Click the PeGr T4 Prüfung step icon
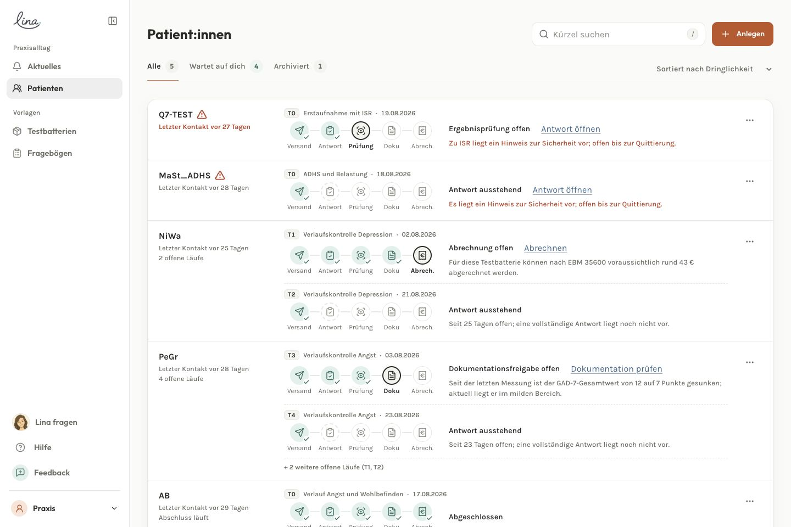The image size is (791, 527). 361,433
